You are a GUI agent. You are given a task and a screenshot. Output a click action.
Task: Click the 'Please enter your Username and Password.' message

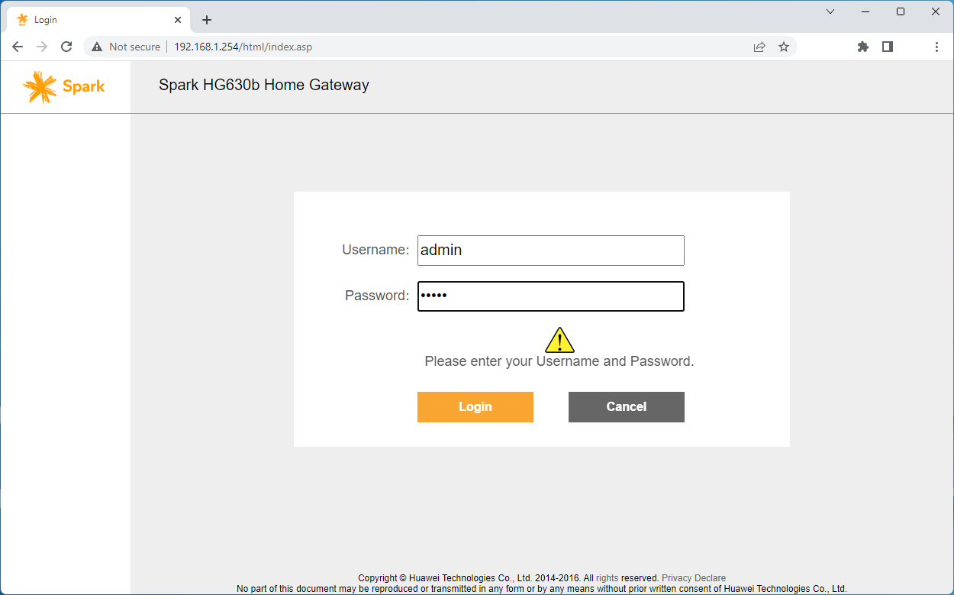pos(559,361)
